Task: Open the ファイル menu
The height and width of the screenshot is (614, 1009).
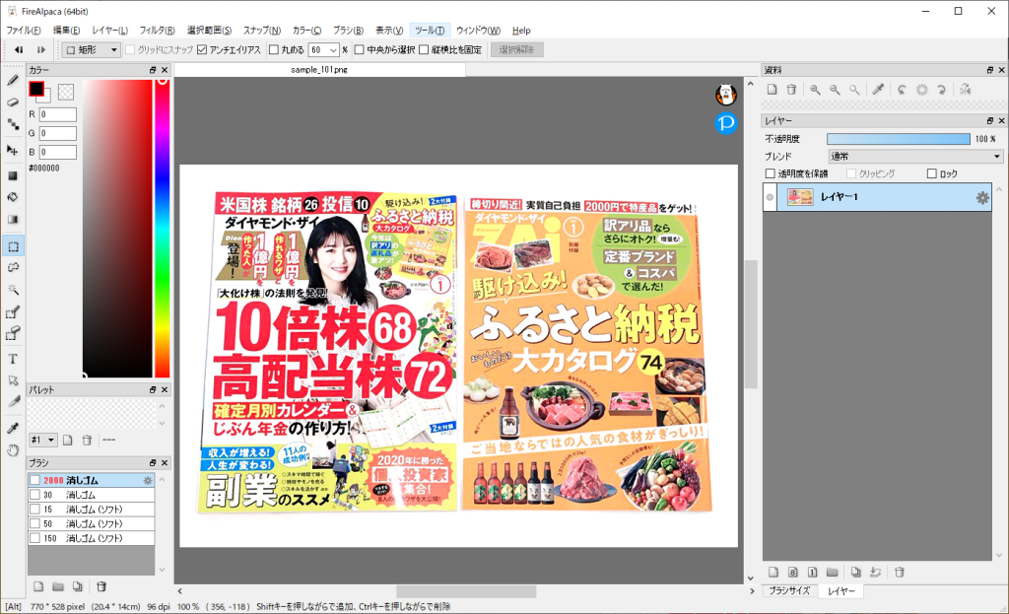Action: [x=24, y=31]
